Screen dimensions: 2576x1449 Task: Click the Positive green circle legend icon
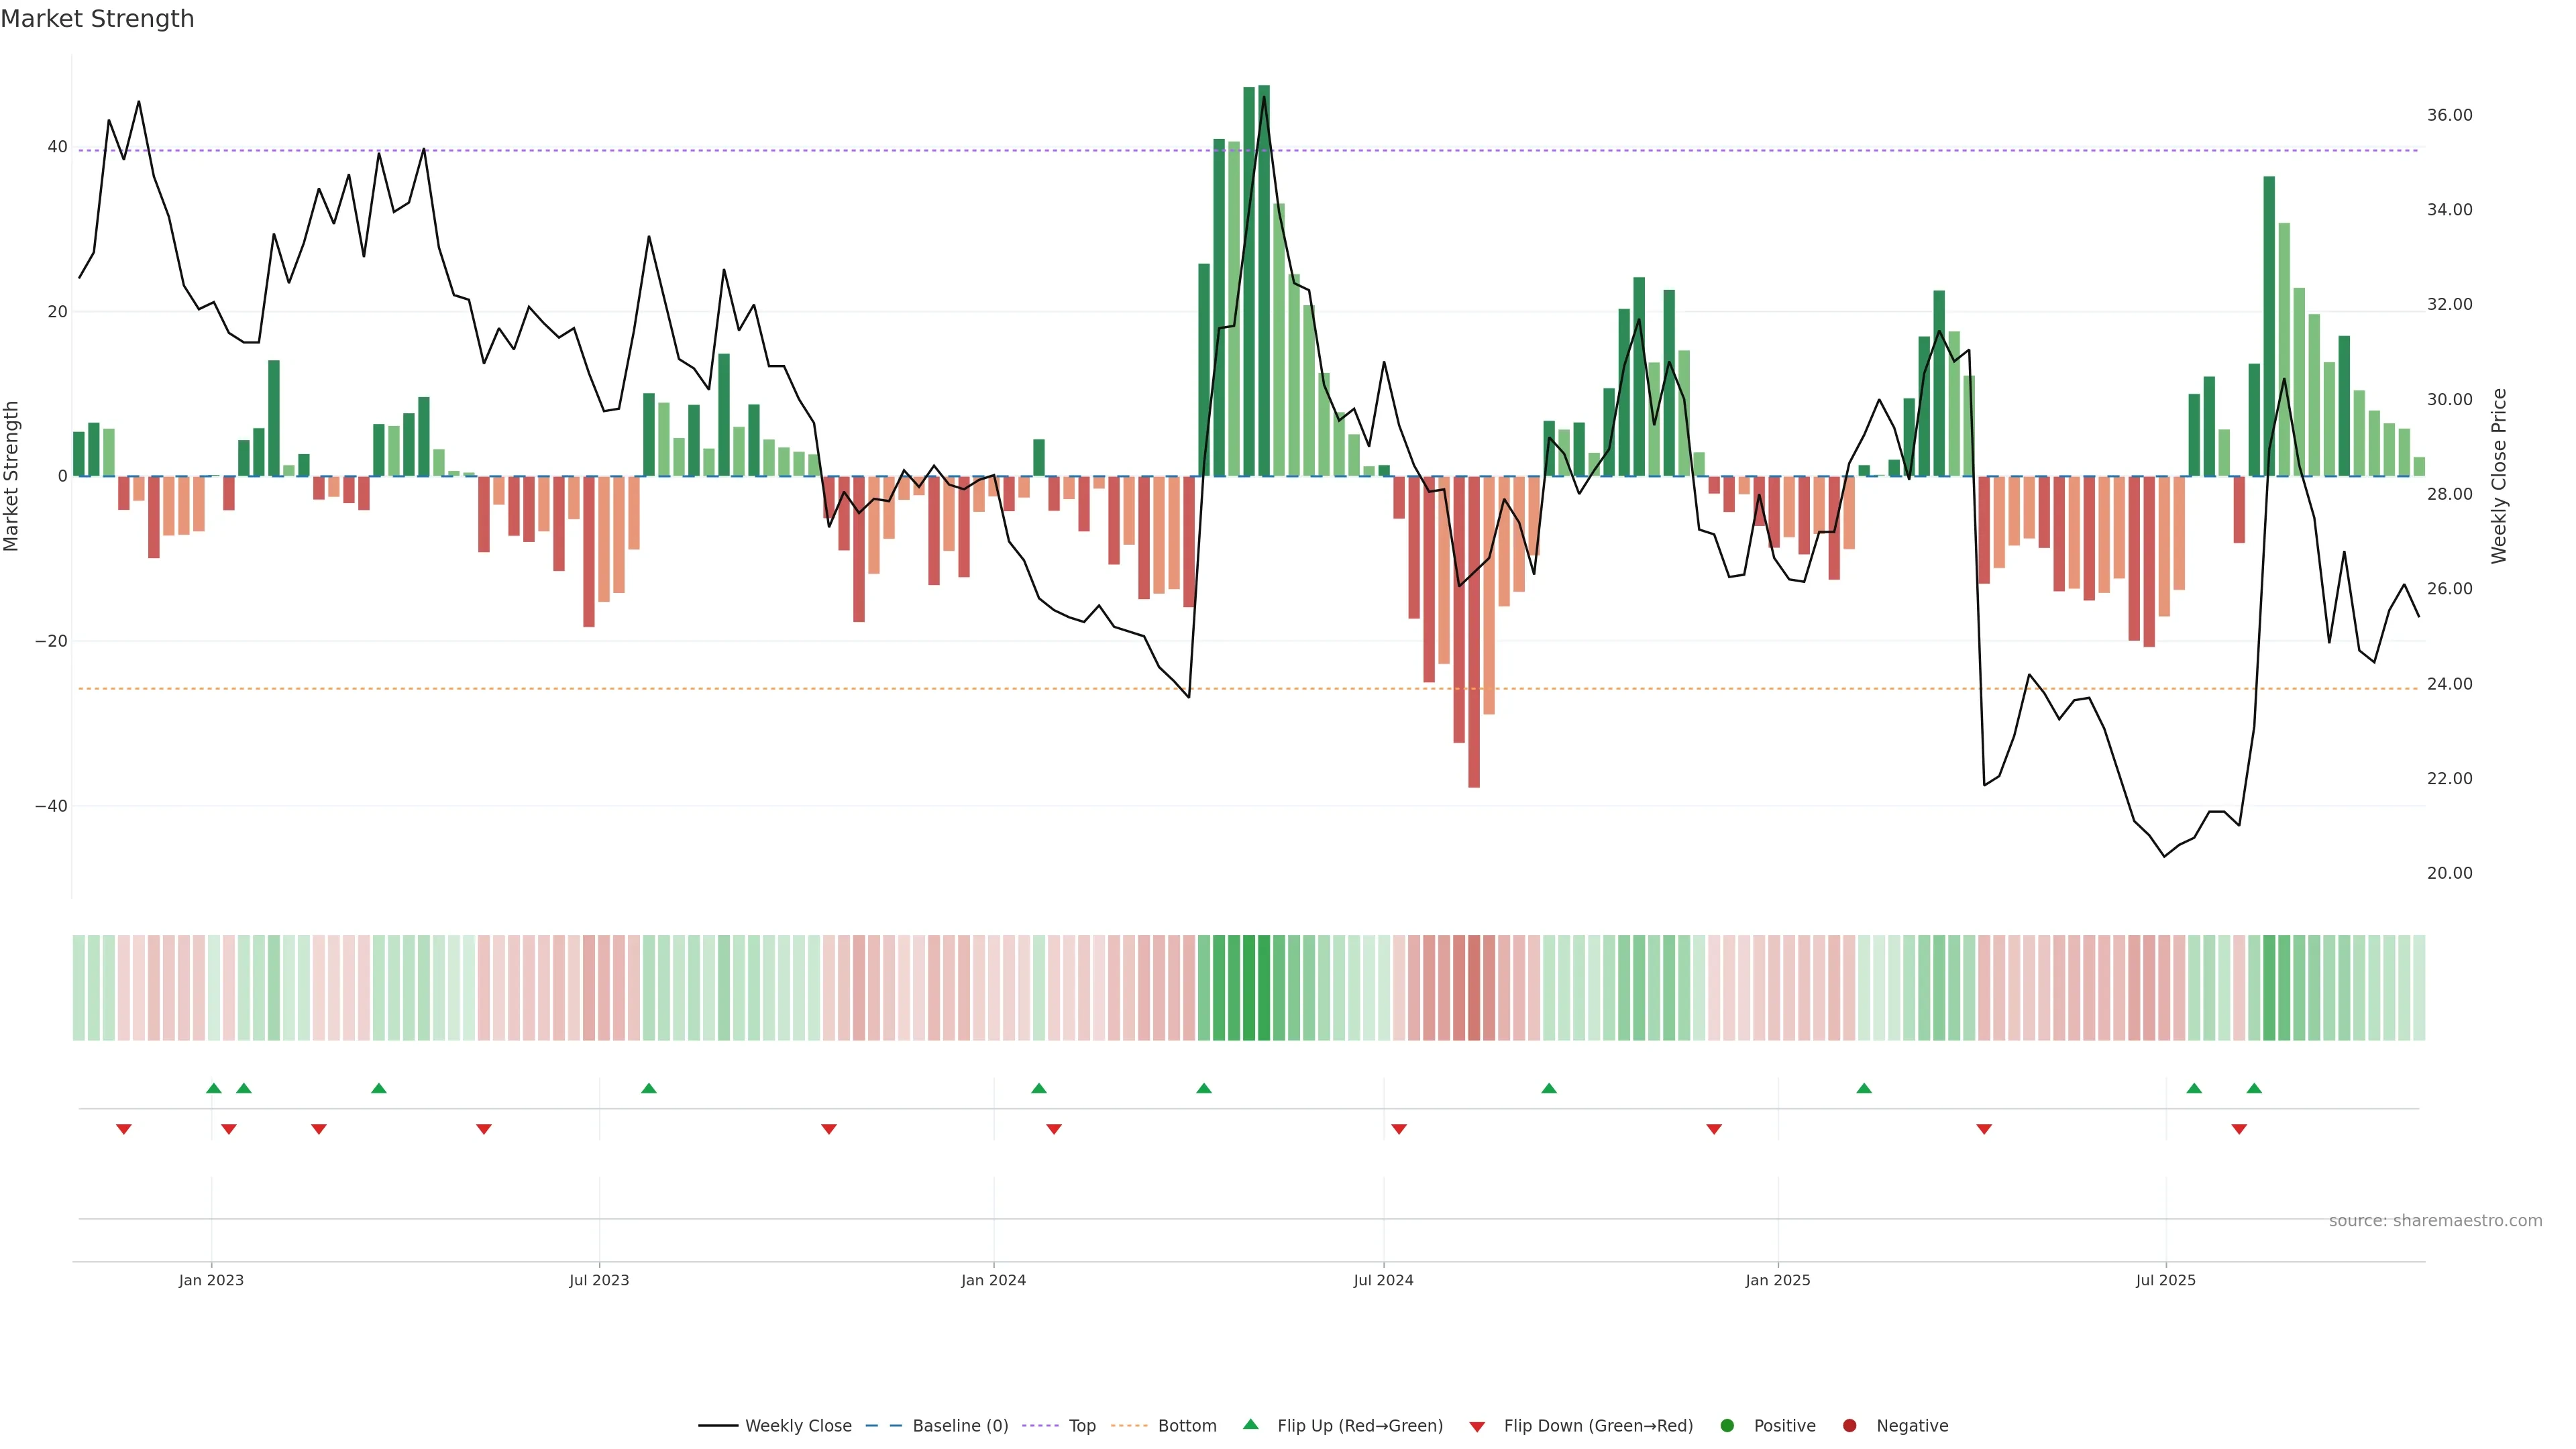[1727, 1426]
